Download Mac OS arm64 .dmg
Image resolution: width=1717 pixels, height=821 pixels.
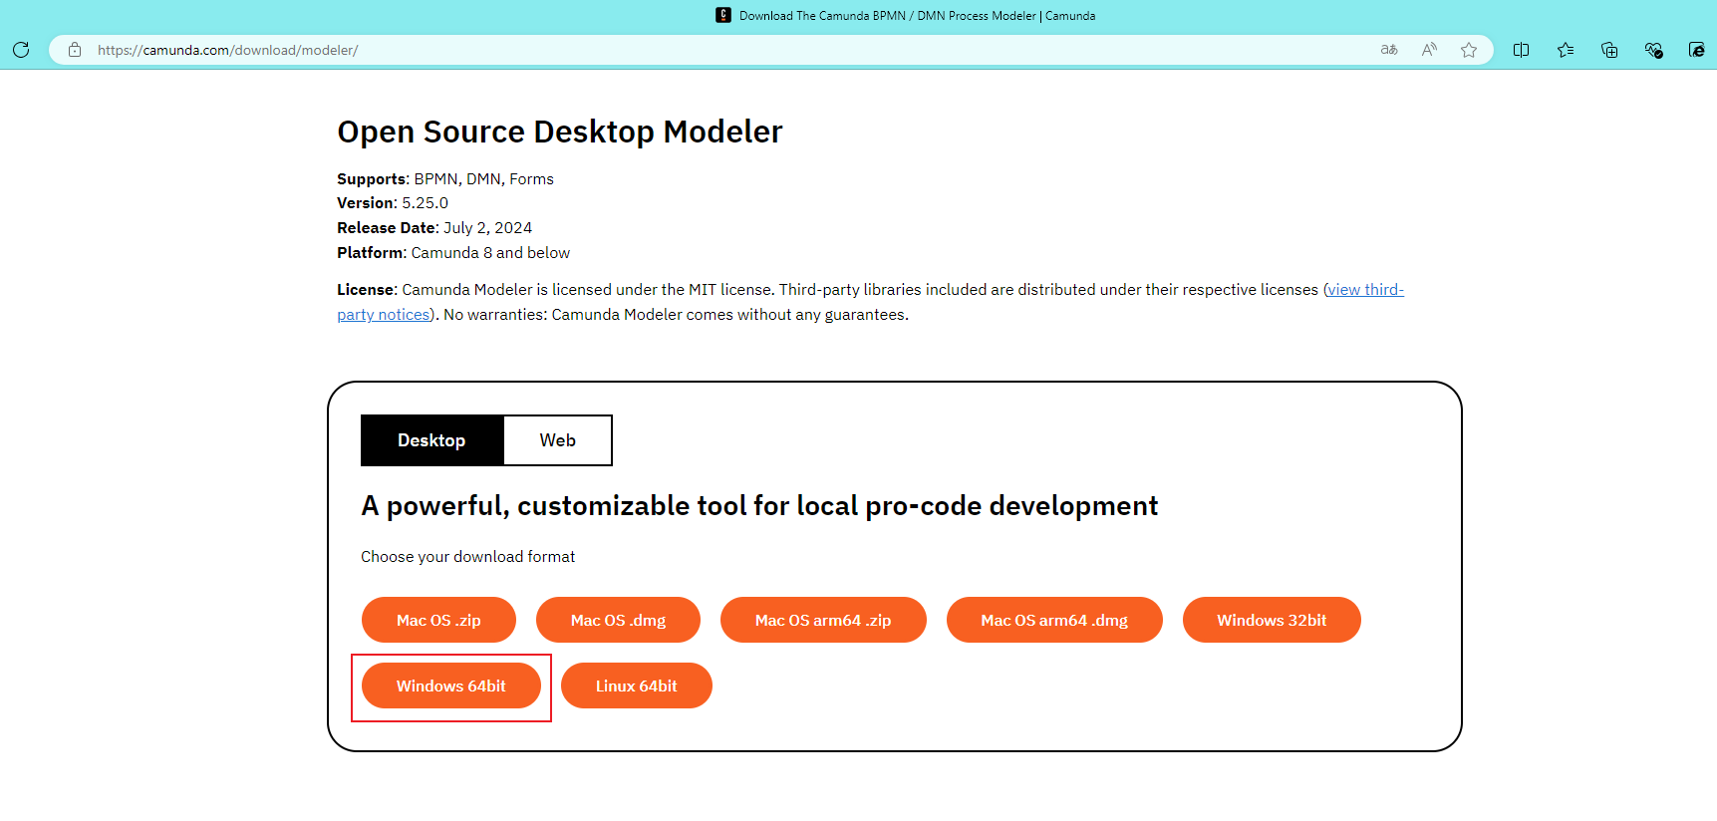[1054, 620]
